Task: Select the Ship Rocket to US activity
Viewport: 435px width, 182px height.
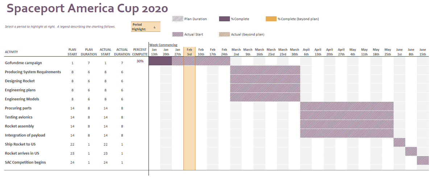Action: pyautogui.click(x=20, y=144)
